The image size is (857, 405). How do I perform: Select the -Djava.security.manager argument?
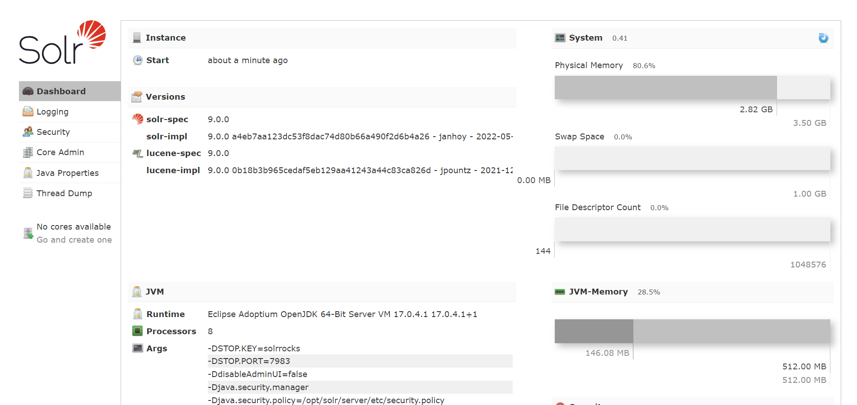[x=360, y=387]
